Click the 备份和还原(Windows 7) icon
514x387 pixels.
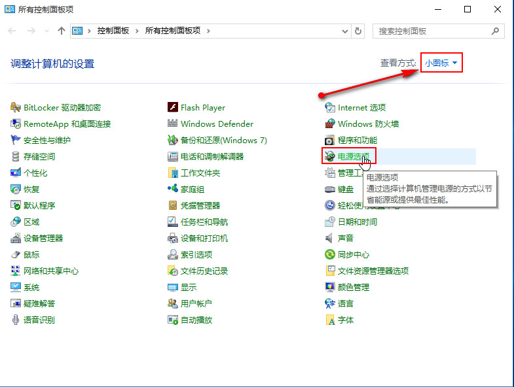tap(173, 140)
